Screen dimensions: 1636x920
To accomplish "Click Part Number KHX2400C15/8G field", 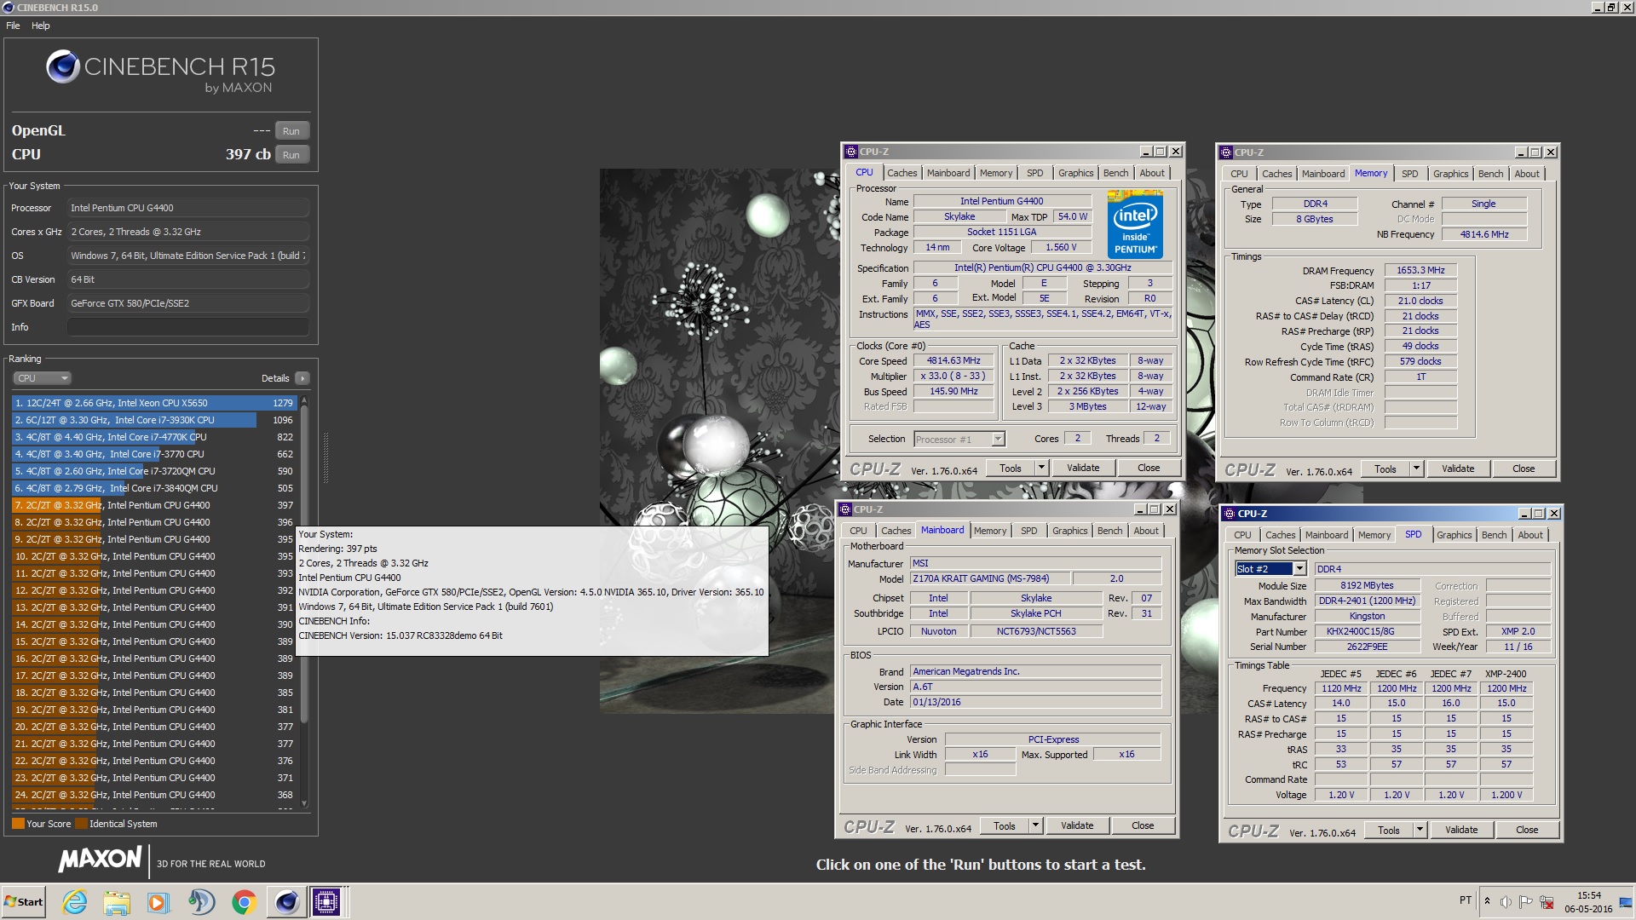I will coord(1367,631).
